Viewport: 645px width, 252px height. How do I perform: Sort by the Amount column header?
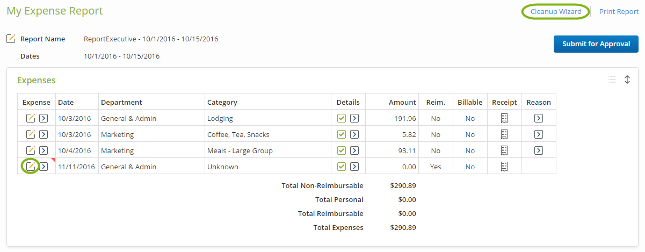(402, 102)
